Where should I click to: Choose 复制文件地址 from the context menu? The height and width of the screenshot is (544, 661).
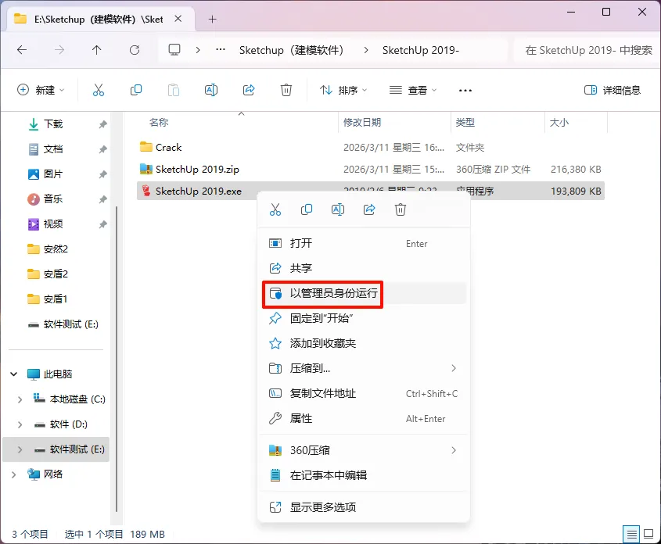tap(364, 393)
